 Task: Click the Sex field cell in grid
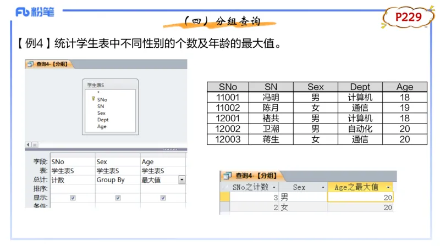pos(118,162)
